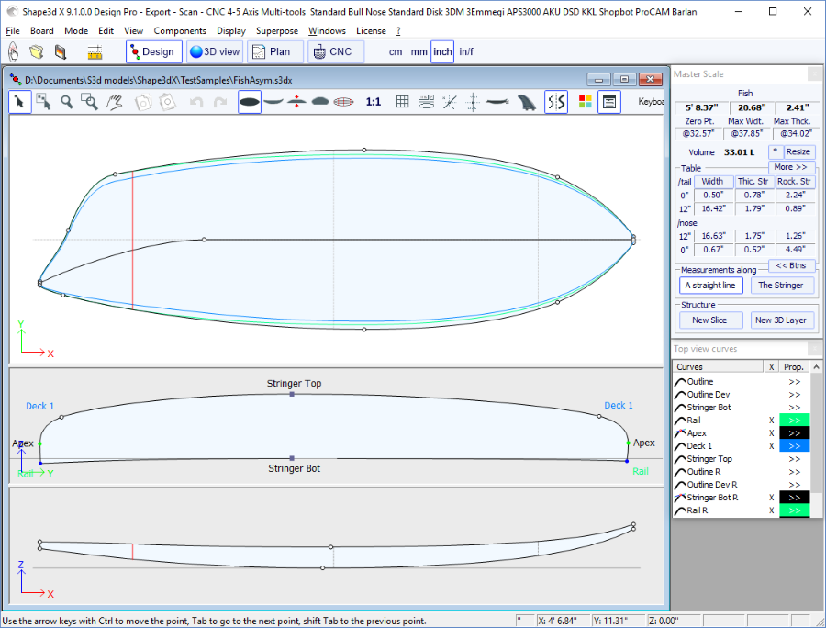The width and height of the screenshot is (826, 628).
Task: Click the symmetry S|S icon
Action: (556, 102)
